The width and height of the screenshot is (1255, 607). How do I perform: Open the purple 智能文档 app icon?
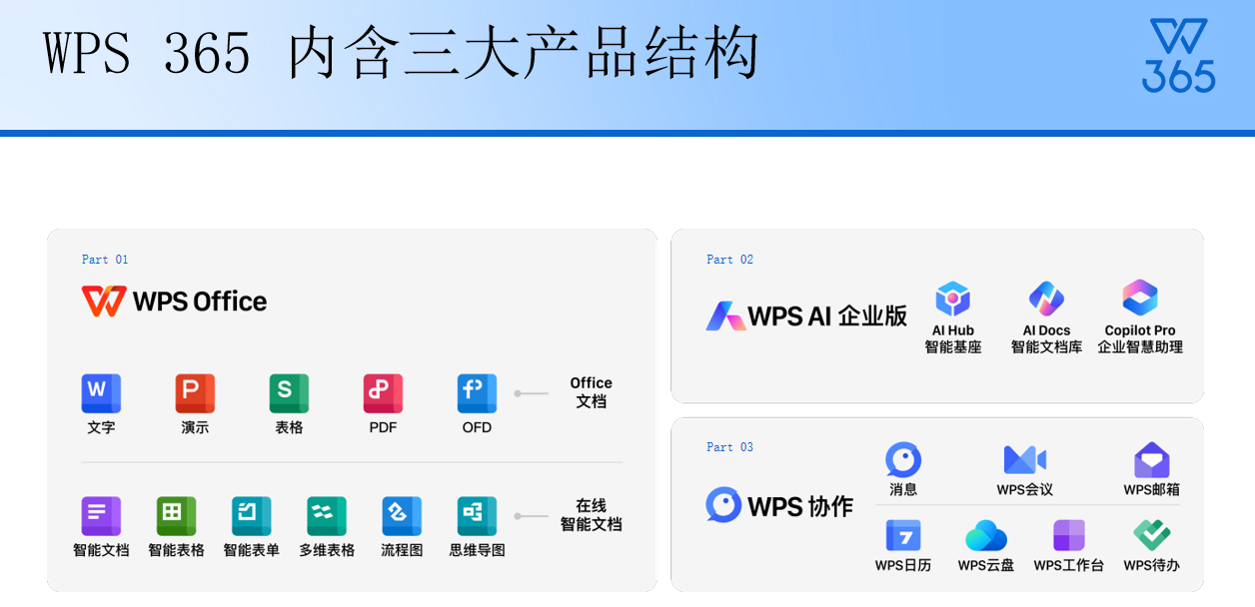click(x=101, y=516)
